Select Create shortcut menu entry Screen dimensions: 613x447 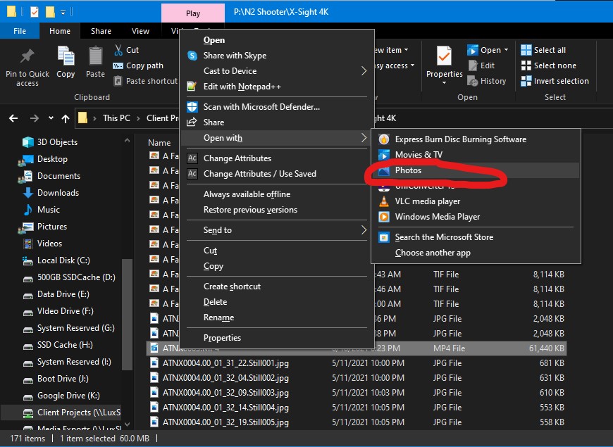pyautogui.click(x=232, y=286)
